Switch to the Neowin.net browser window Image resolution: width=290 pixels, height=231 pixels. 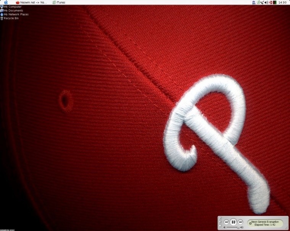point(31,2)
